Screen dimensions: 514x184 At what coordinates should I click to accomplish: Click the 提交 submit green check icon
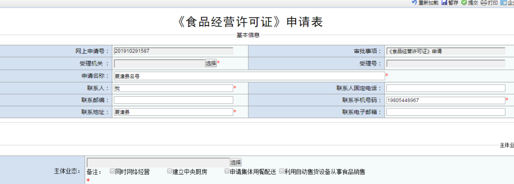464,3
